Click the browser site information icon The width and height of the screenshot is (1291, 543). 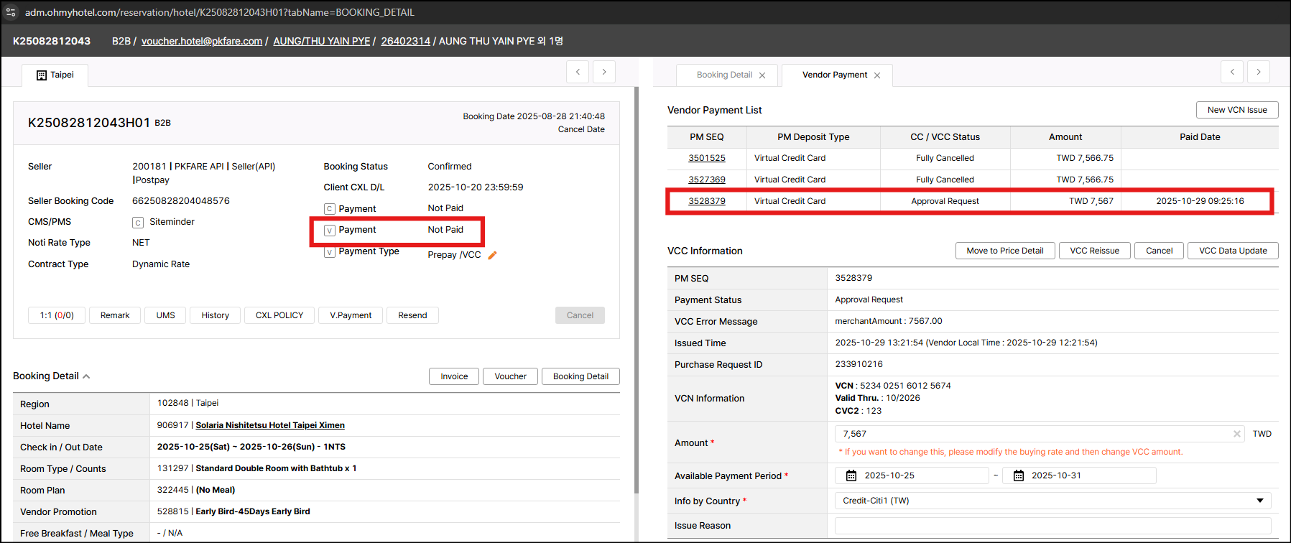[x=11, y=12]
